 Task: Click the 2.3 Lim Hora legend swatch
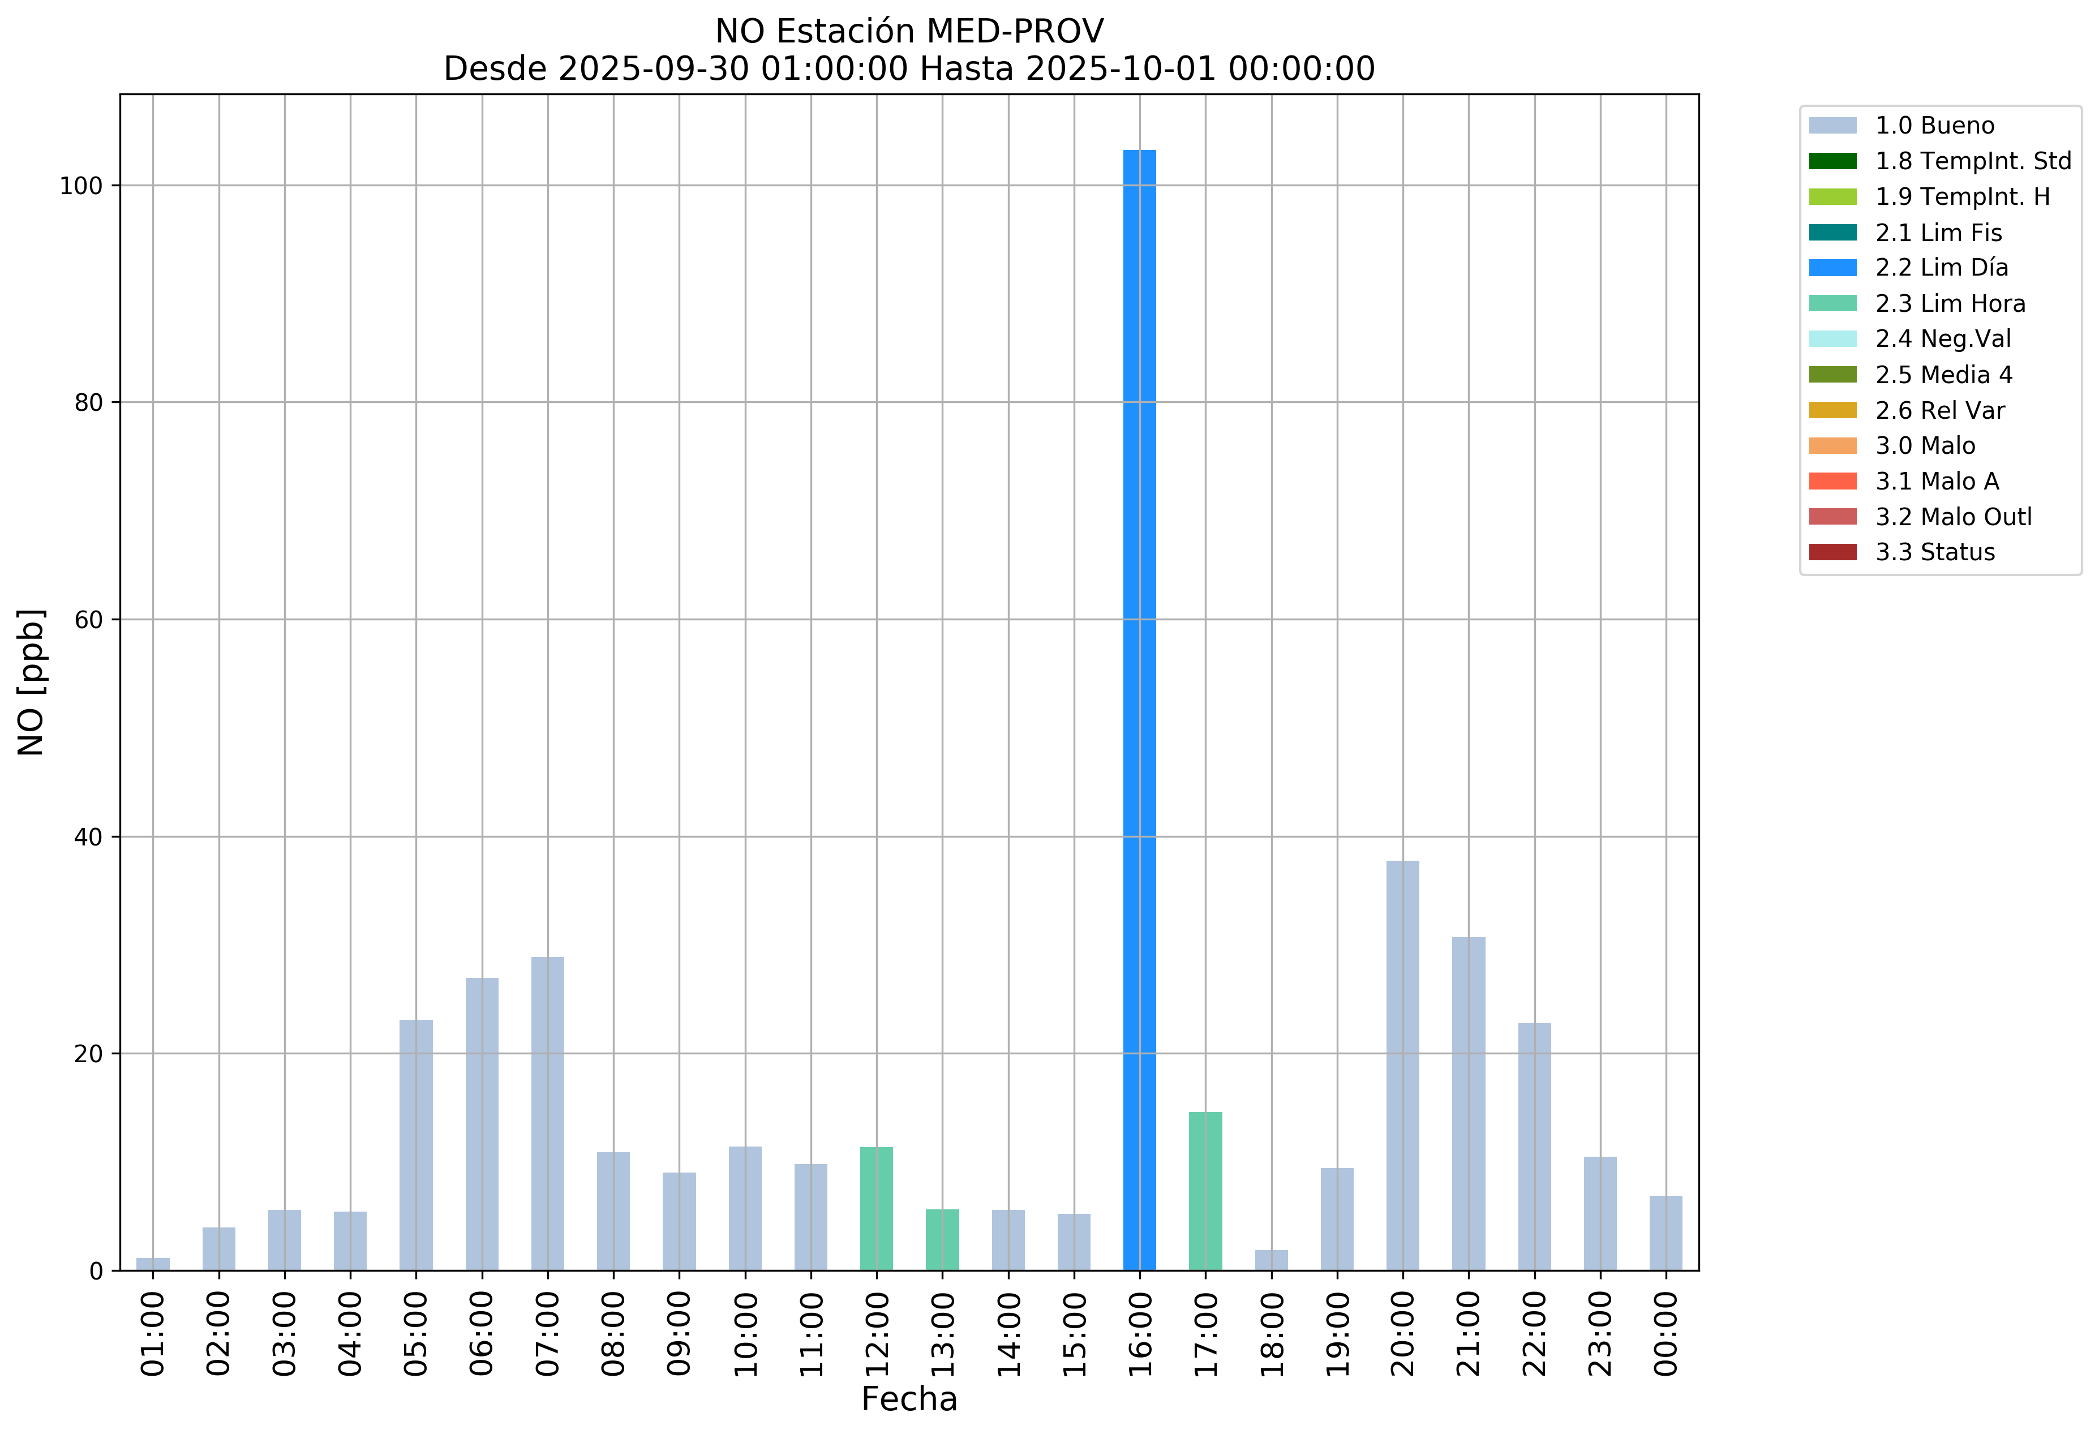[1832, 303]
